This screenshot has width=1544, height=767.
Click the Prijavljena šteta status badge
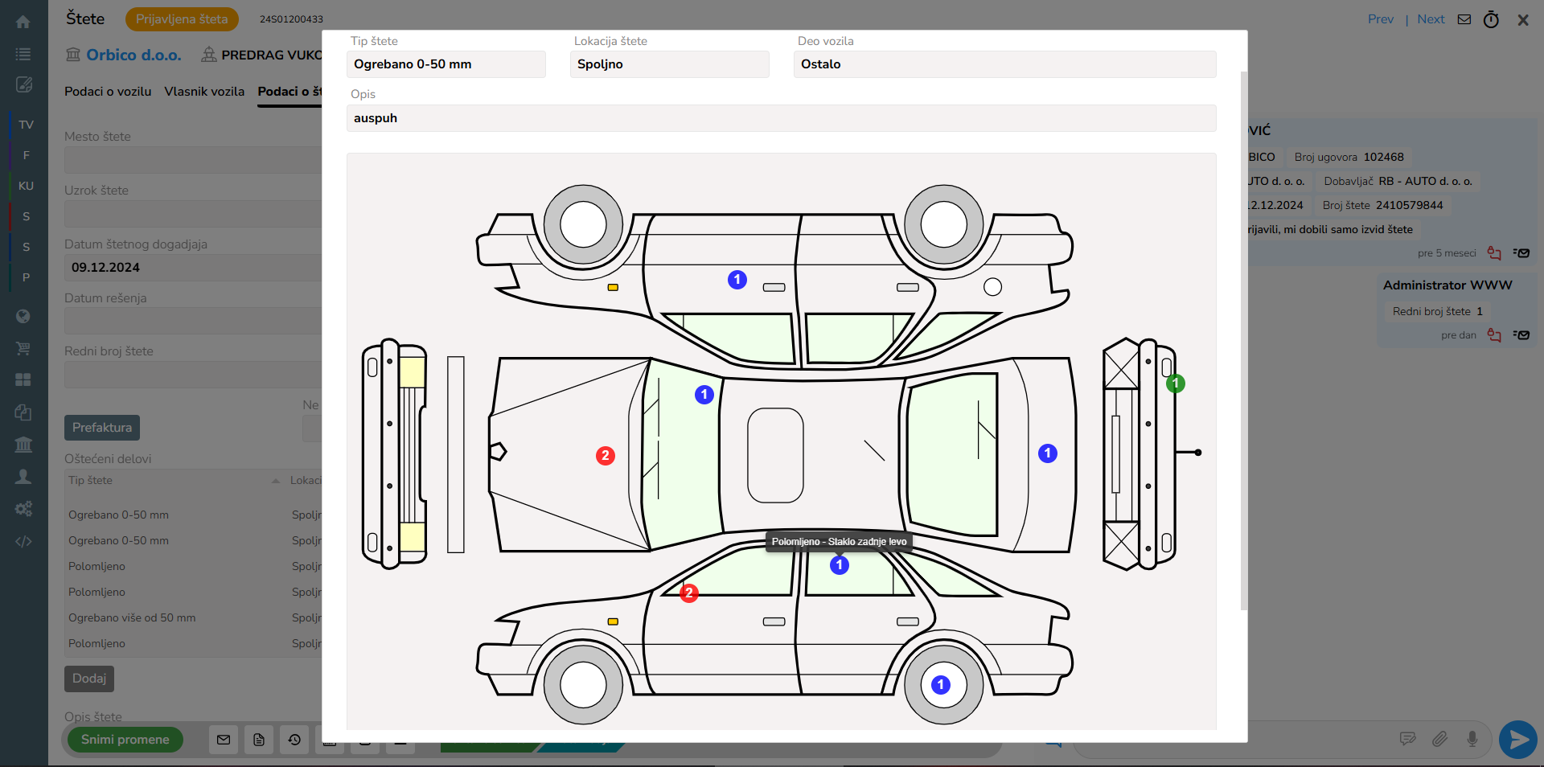point(182,19)
